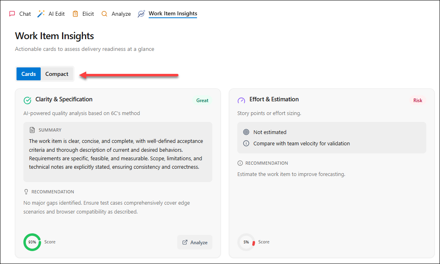
Task: Open the AI Edit tab
Action: point(56,14)
